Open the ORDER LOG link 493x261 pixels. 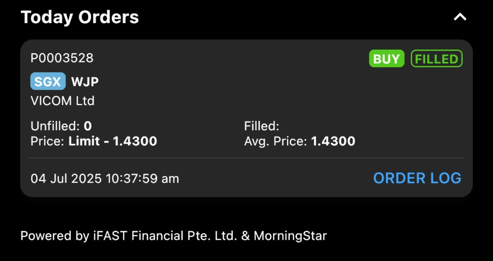pos(417,178)
